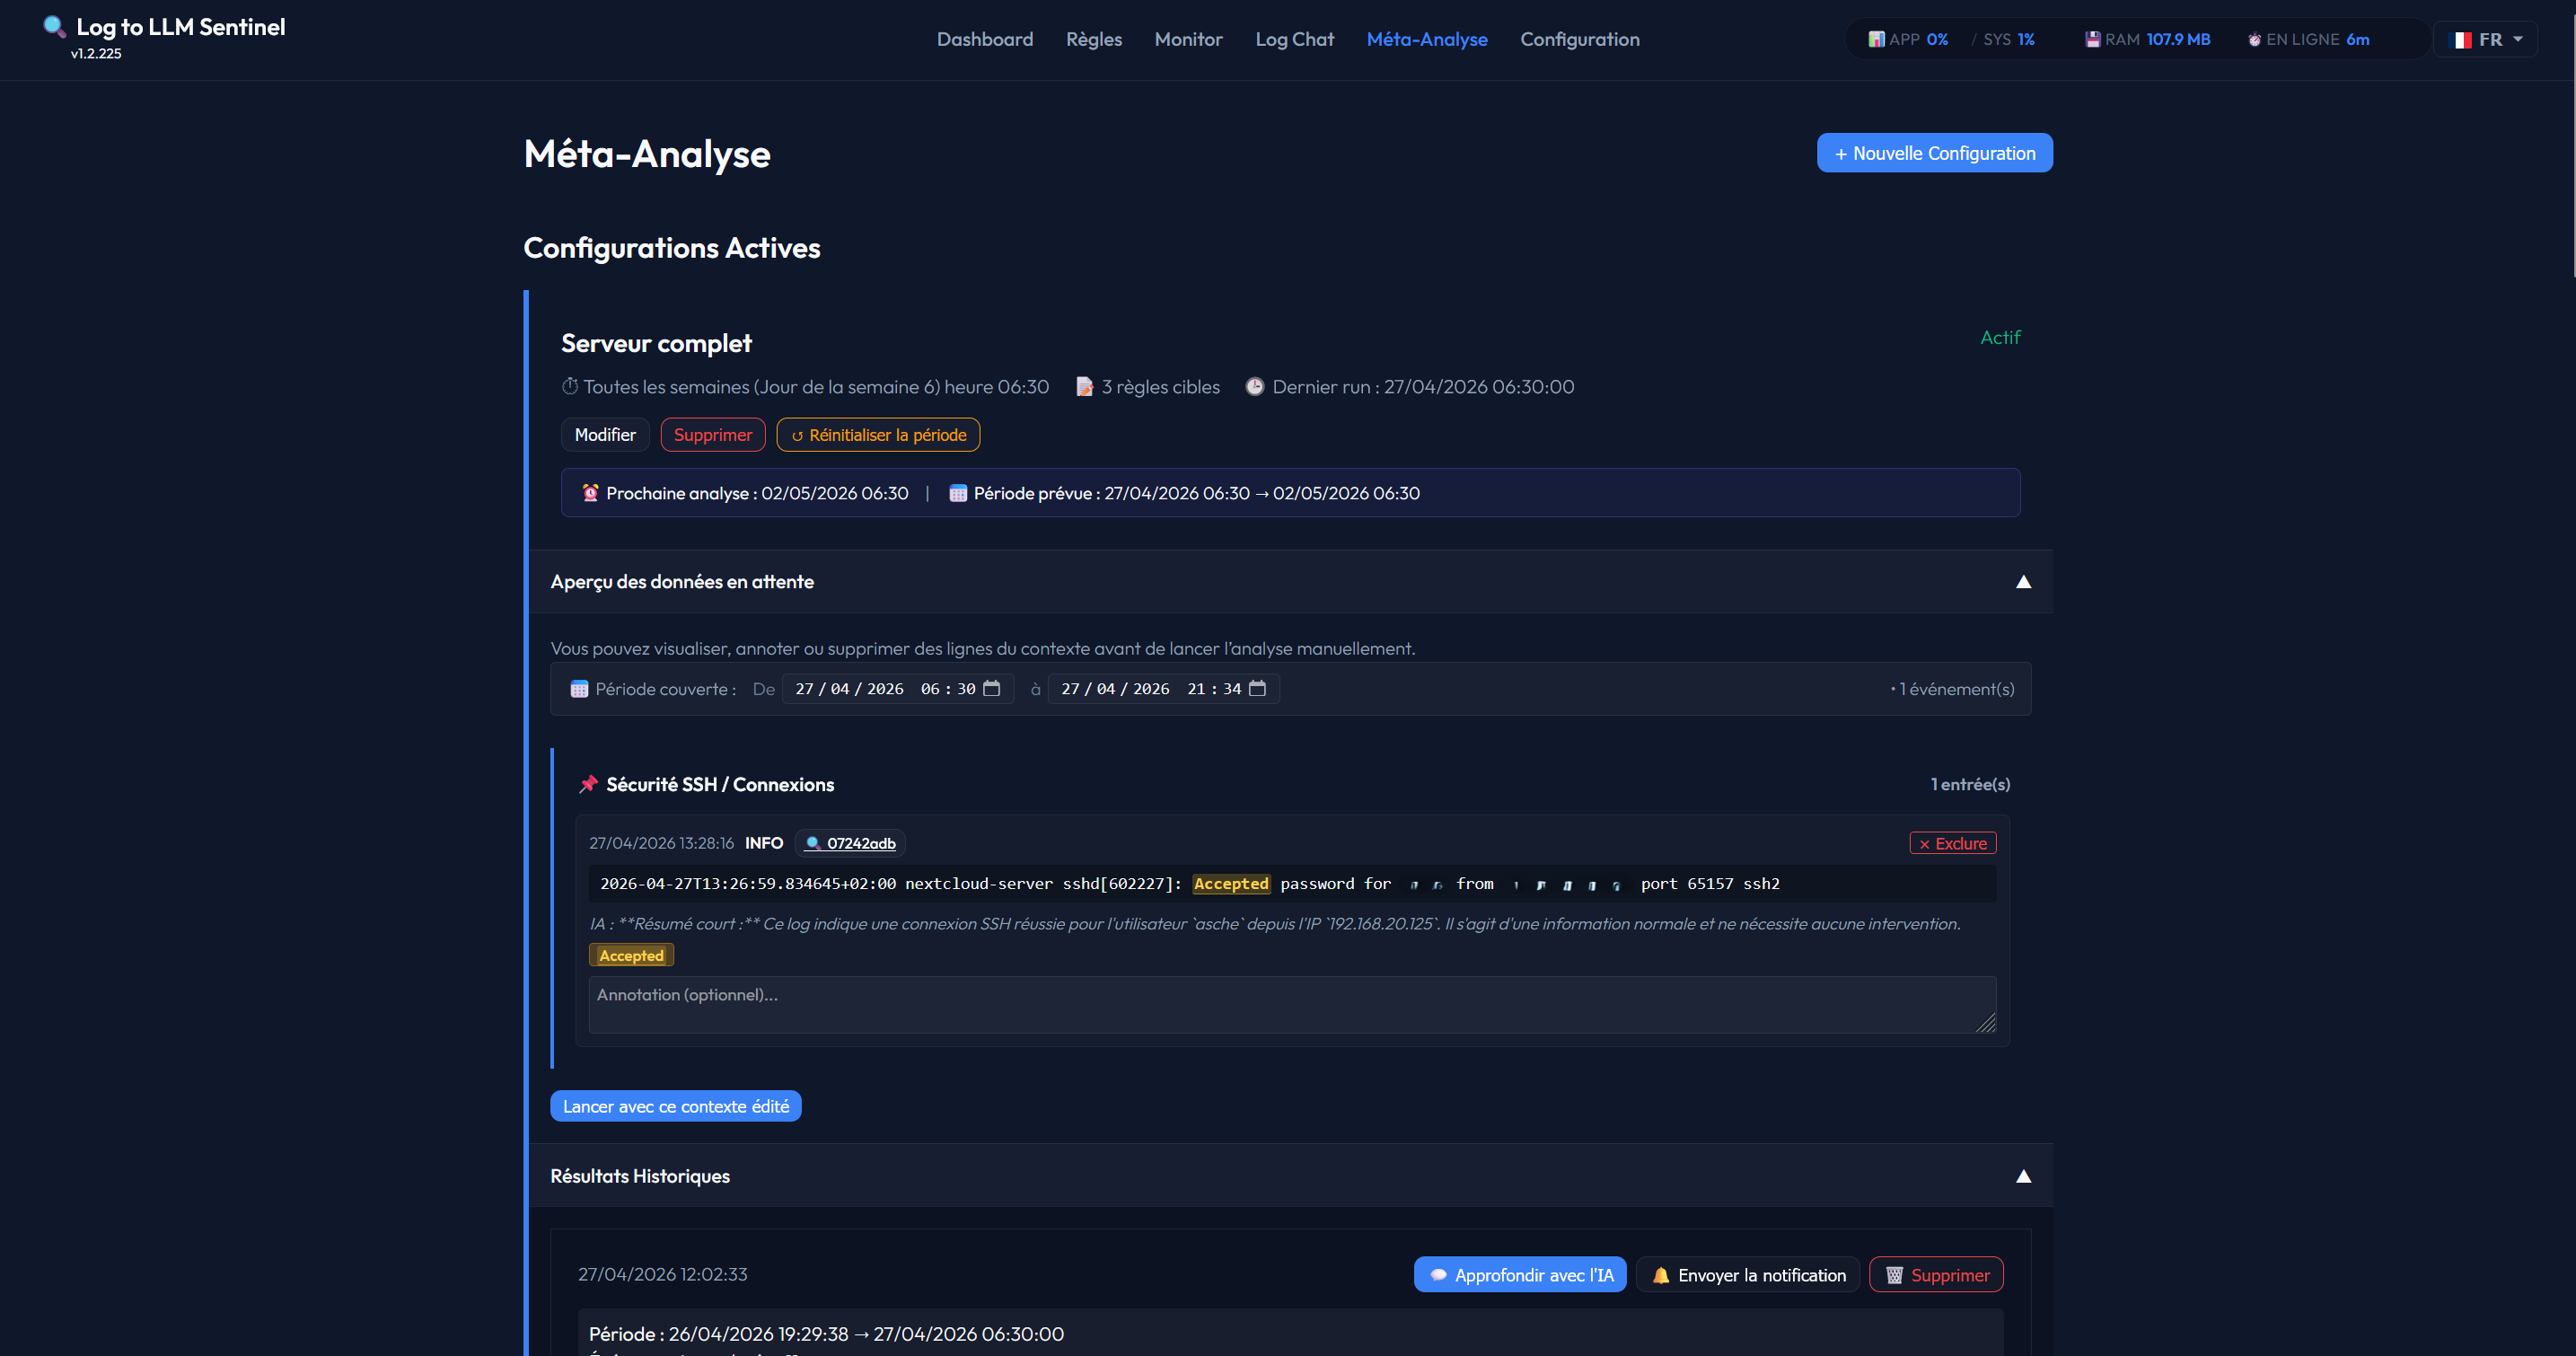Click the Actif status label

[2000, 338]
